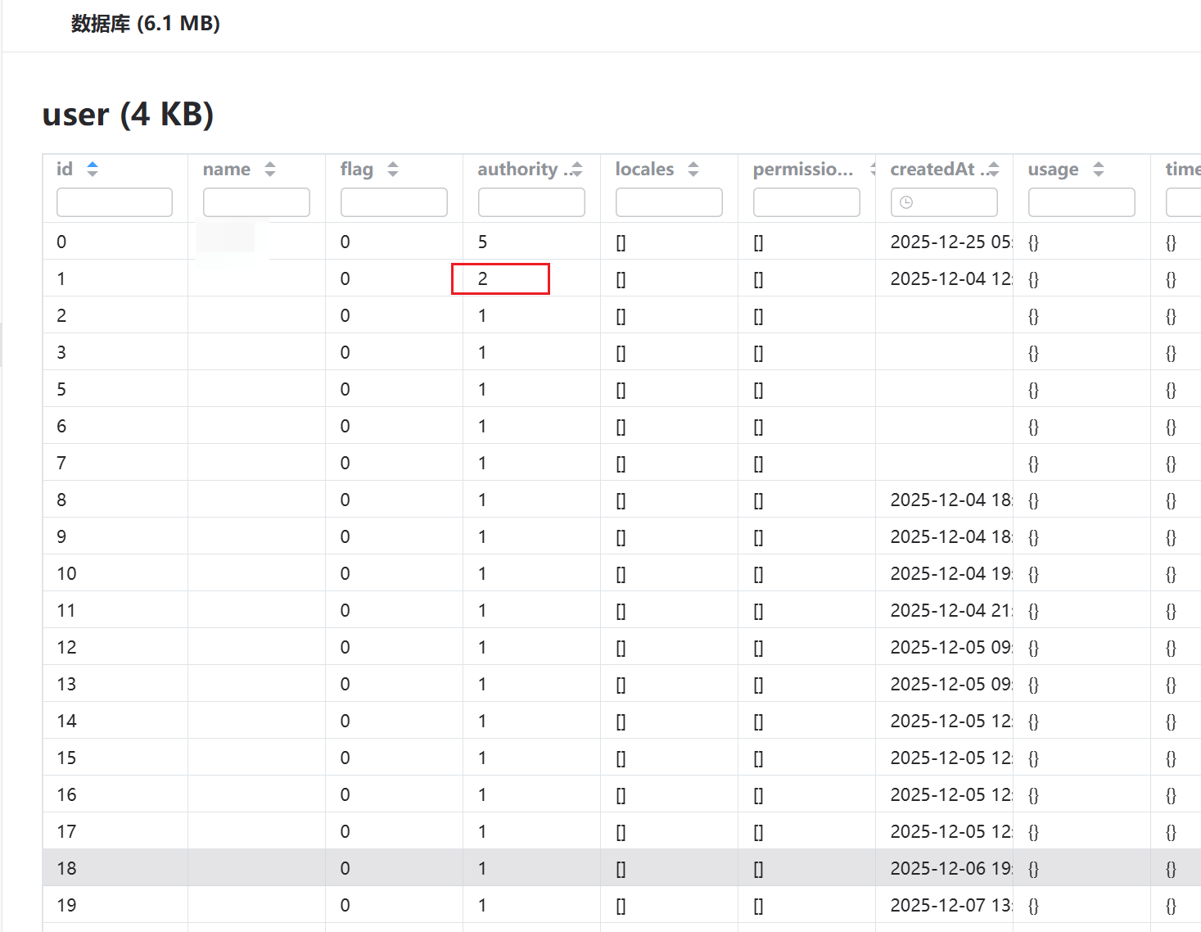
Task: Click sort arrows next to name header
Action: click(x=270, y=170)
